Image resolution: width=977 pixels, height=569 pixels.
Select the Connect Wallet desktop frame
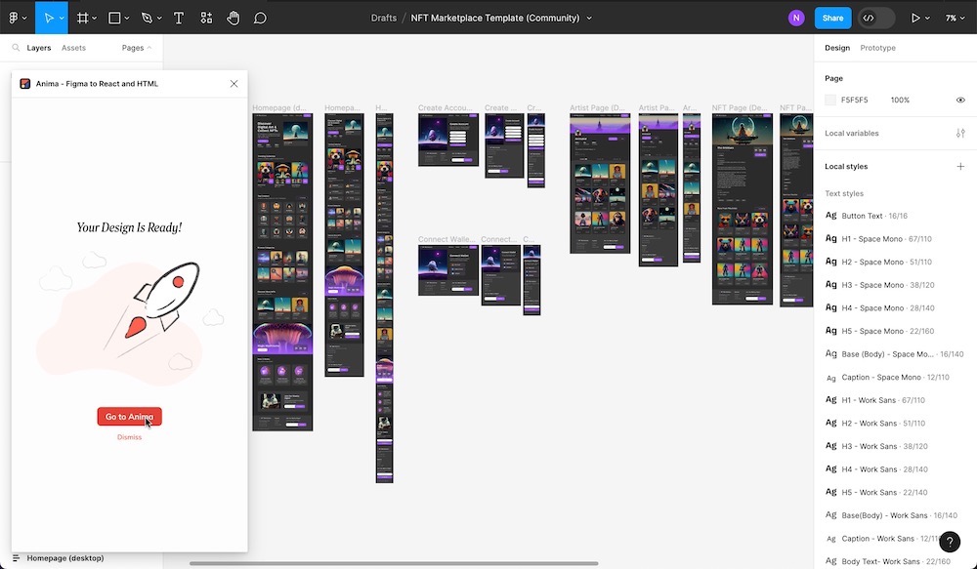pos(448,270)
